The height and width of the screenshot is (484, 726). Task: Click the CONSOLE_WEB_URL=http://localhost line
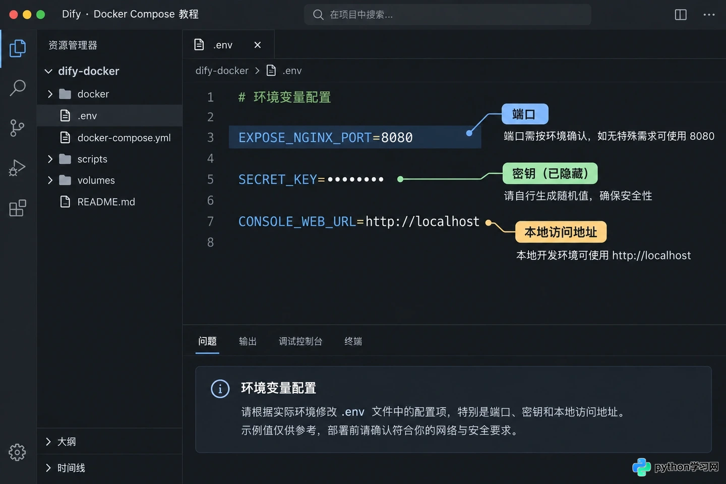tap(358, 221)
